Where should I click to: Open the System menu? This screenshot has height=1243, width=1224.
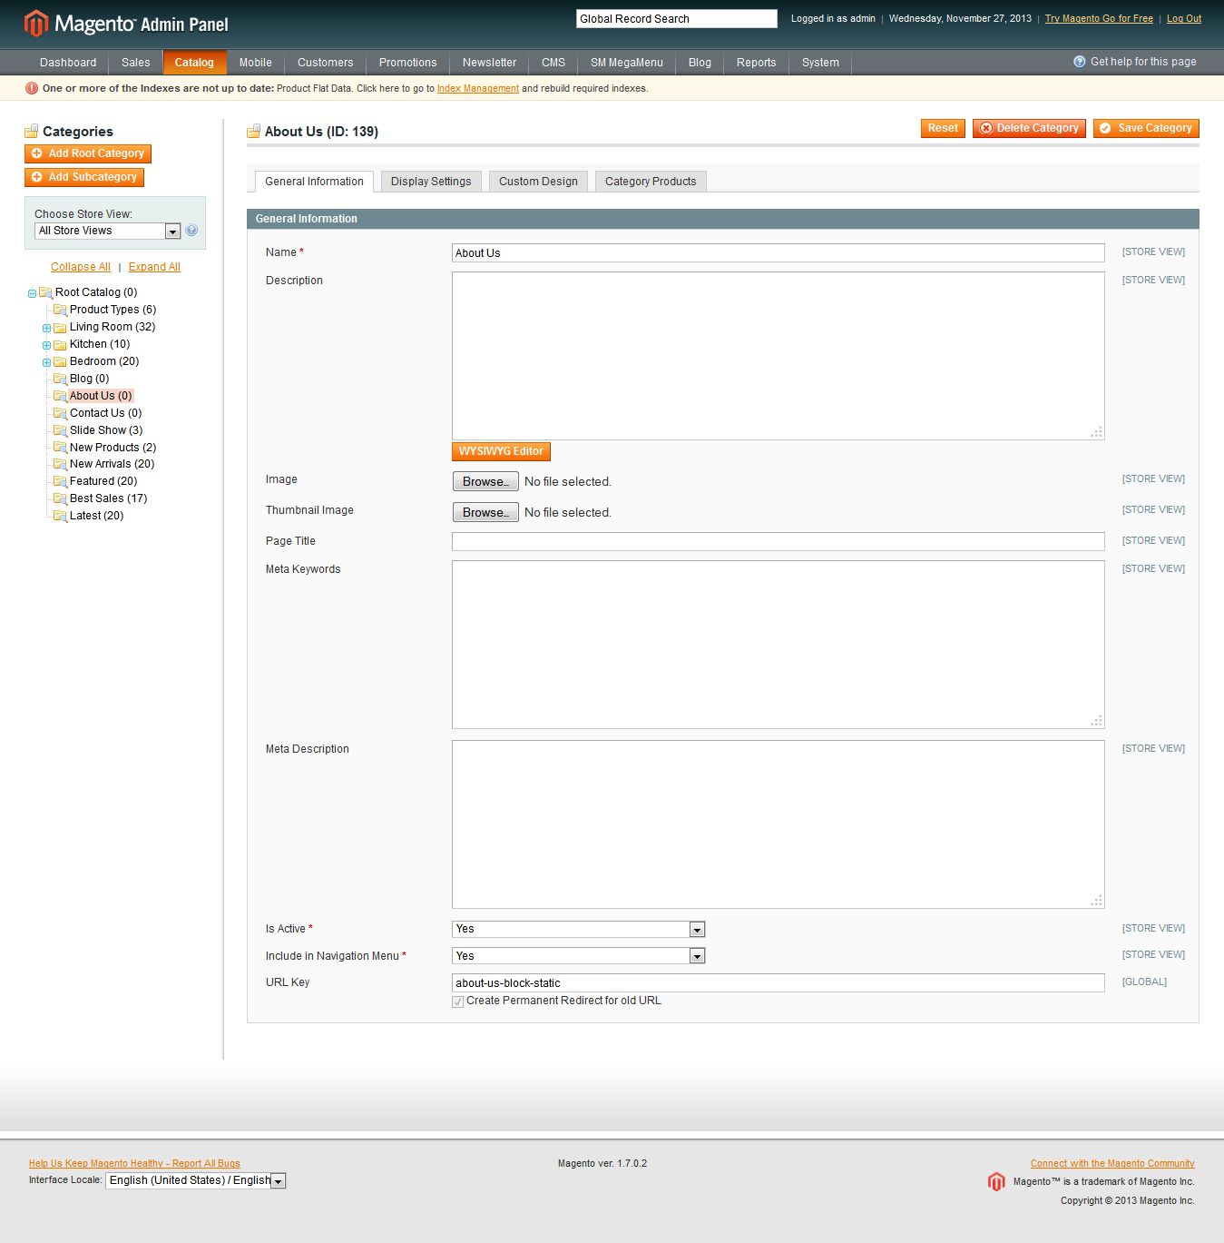820,63
